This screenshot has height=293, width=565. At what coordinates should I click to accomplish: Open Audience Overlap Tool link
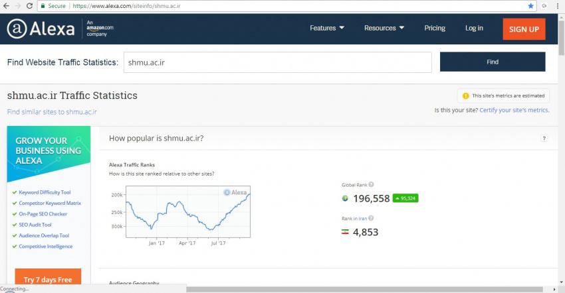click(x=44, y=235)
